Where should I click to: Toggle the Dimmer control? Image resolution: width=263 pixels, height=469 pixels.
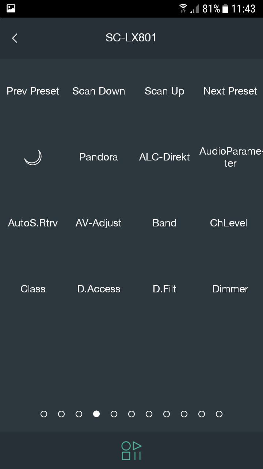[230, 289]
